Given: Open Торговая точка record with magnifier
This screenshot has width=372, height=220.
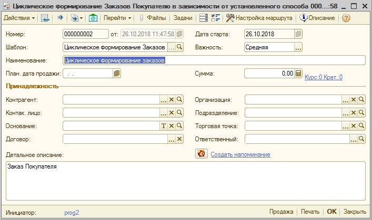Looking at the screenshot, I should click(361, 125).
